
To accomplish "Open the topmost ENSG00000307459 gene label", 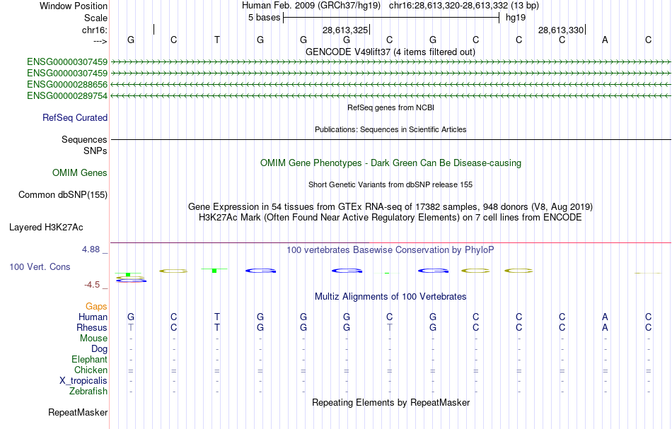I will click(x=67, y=62).
